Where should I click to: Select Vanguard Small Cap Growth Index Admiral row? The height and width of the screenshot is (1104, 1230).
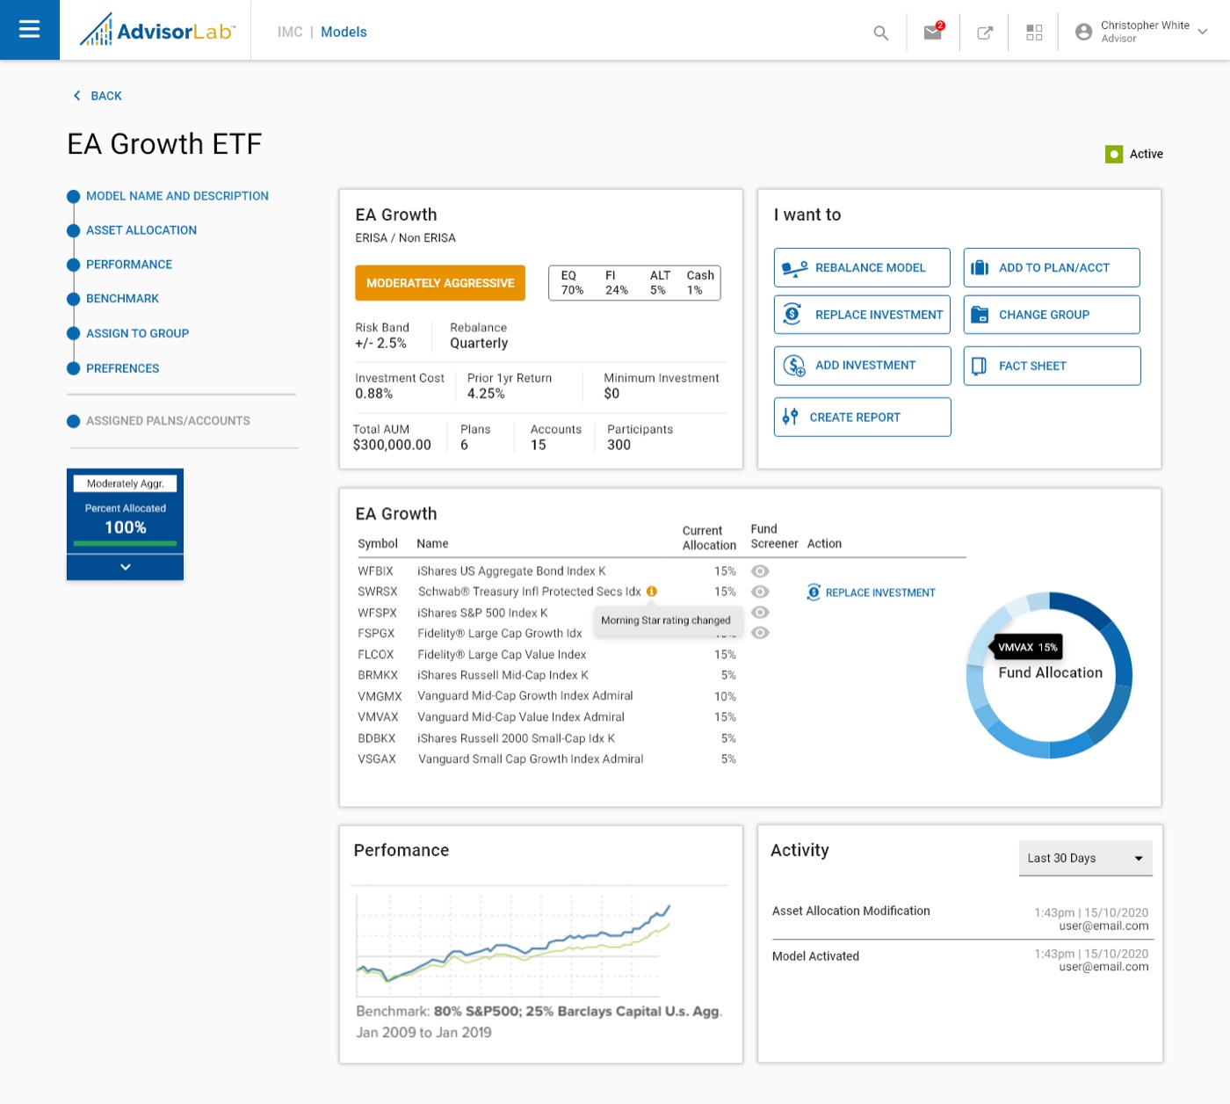coord(546,759)
